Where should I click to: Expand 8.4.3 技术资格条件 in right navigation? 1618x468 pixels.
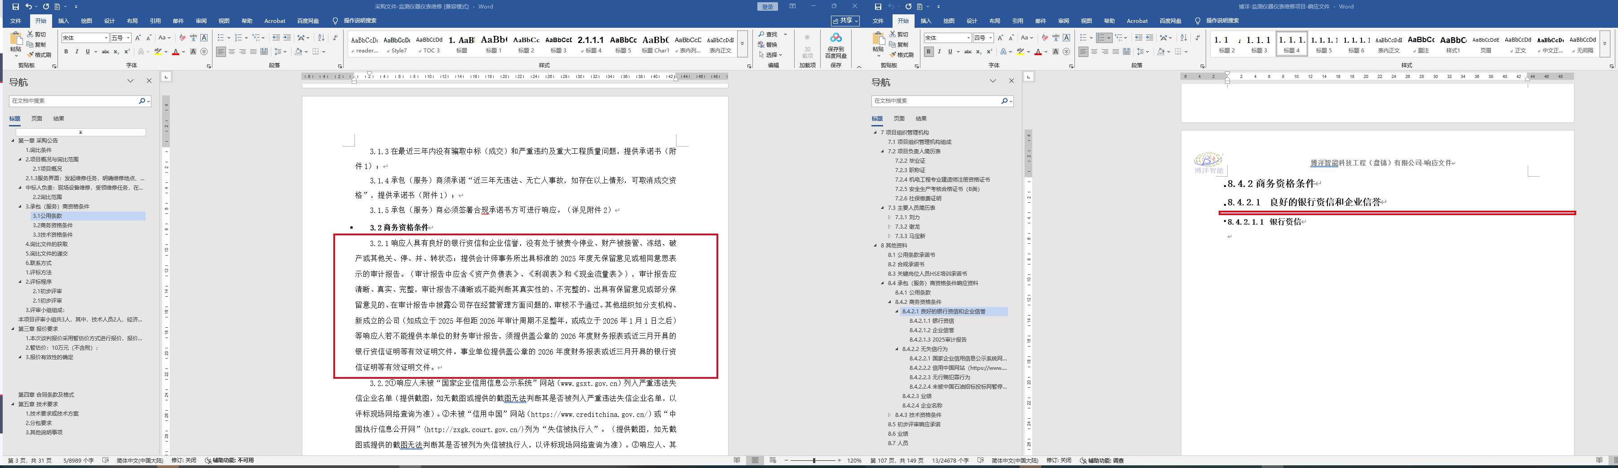pos(889,415)
